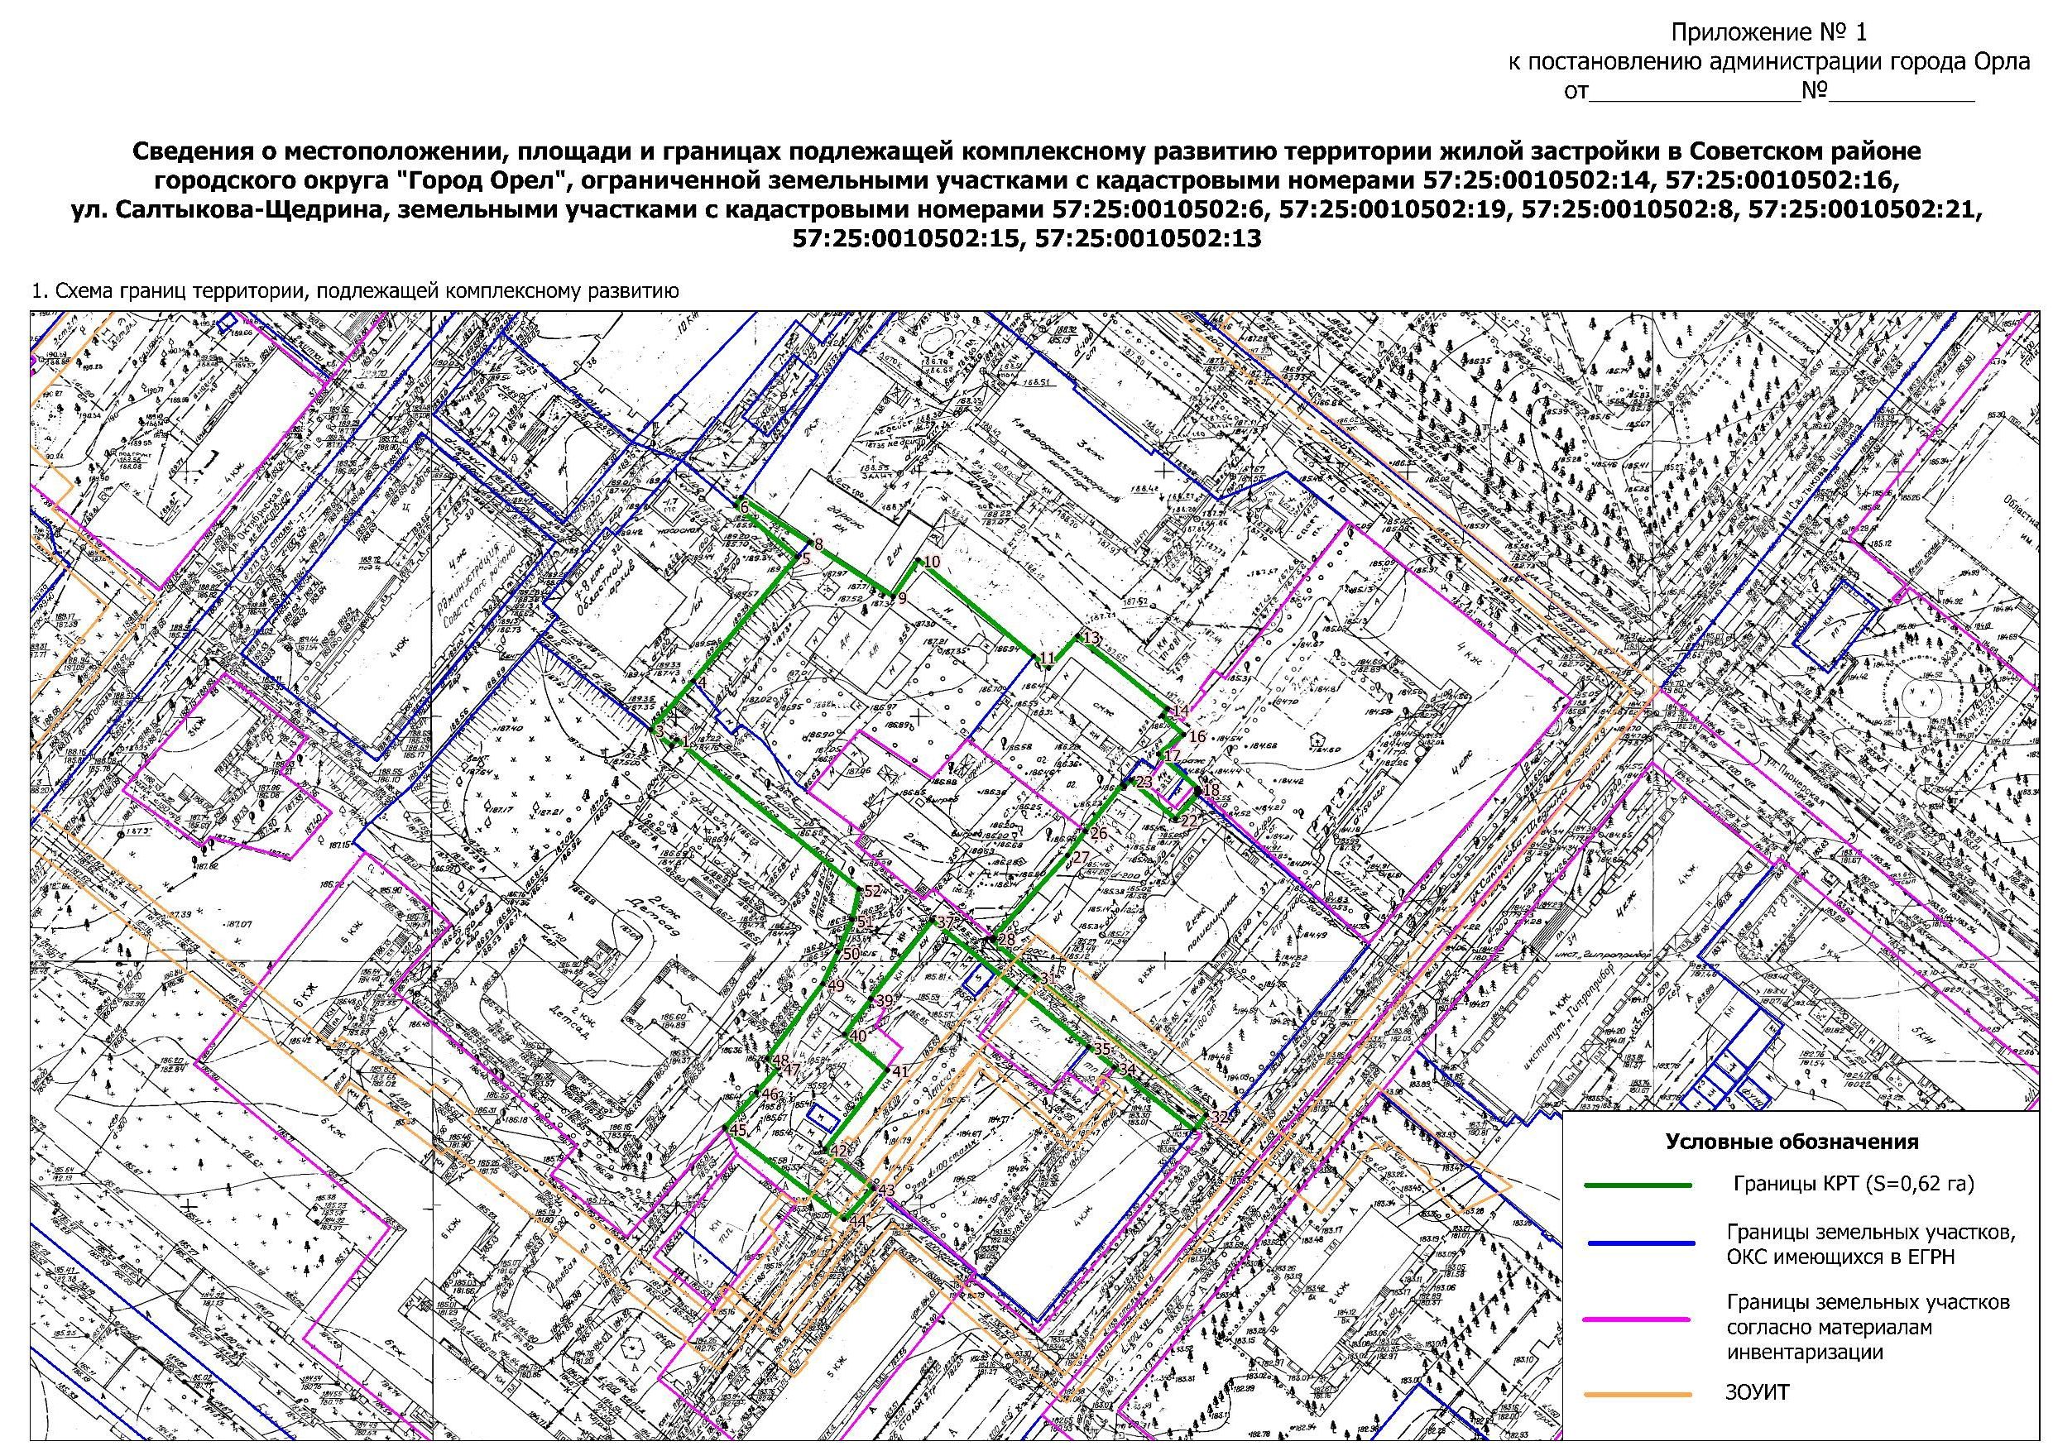Click boundary point number 10
2053x1451 pixels.
pos(932,562)
